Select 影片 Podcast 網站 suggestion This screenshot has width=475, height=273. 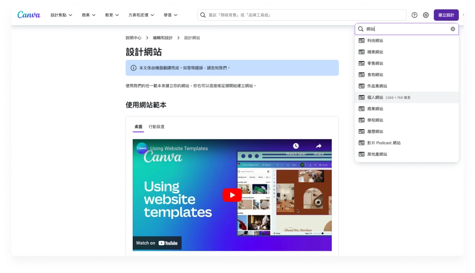407,143
